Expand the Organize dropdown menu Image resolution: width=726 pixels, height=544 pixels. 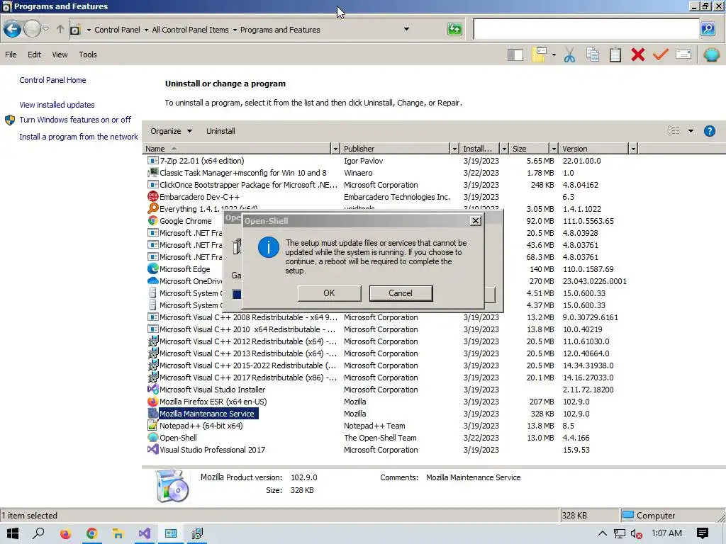(171, 131)
